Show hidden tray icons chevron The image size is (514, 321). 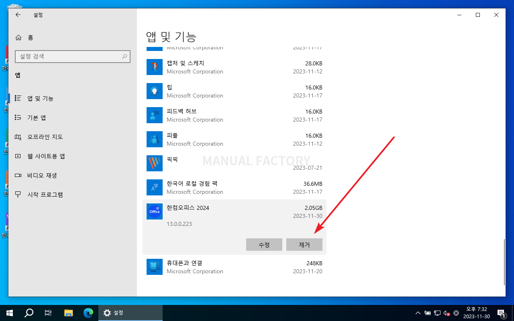(x=418, y=313)
